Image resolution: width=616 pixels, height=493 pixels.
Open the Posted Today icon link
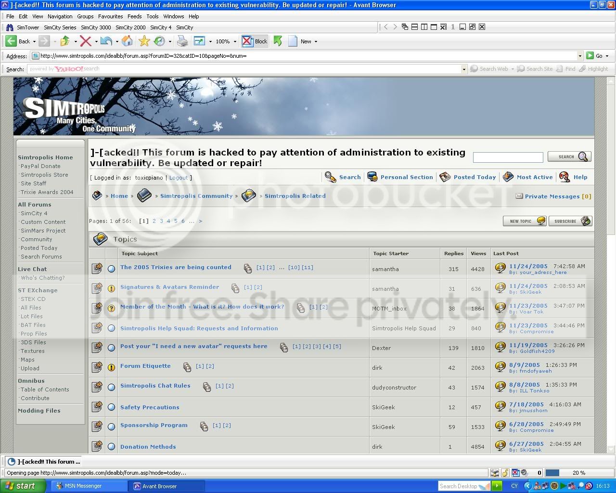(x=445, y=177)
